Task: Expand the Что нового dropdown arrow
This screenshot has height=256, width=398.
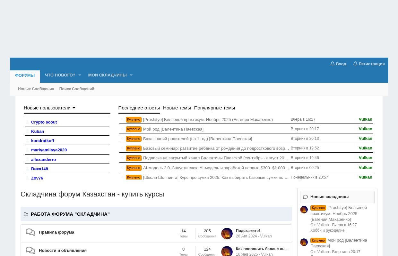Action: (80, 76)
